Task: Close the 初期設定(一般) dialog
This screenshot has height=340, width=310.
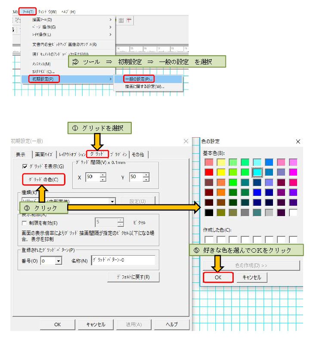Action: coord(186,141)
